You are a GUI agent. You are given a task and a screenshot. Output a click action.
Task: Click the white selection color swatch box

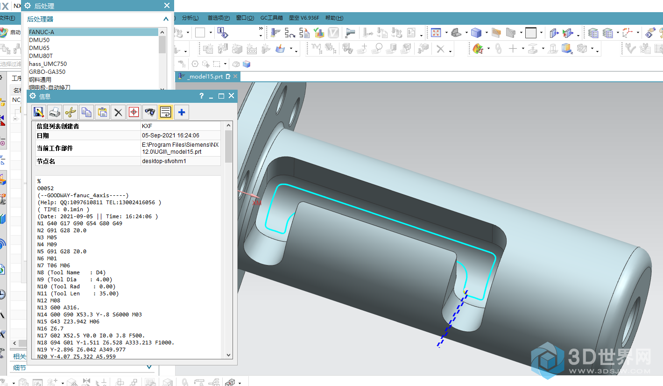click(200, 33)
